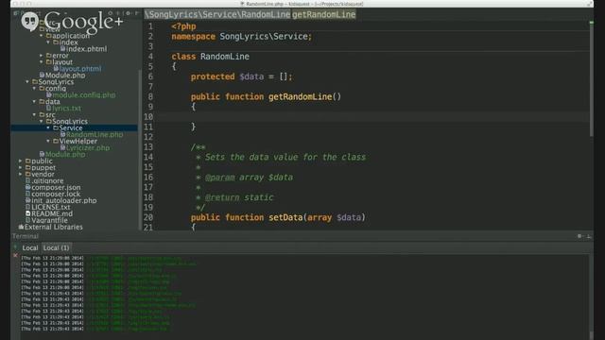Select the green Module.php below Lyricizer.php
This screenshot has width=605, height=340.
pyautogui.click(x=65, y=154)
